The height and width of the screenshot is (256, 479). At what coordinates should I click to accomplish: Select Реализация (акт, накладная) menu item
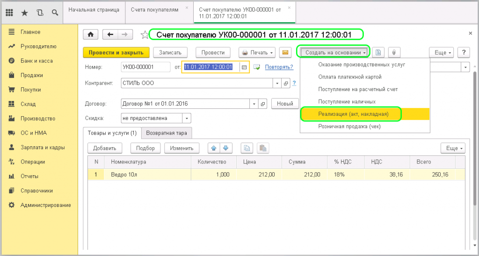(x=353, y=114)
